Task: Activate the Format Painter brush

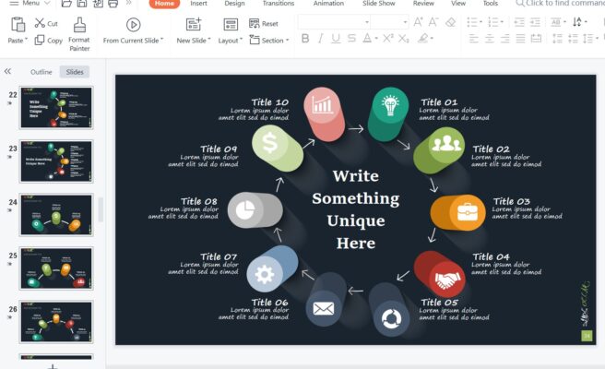Action: [x=79, y=25]
